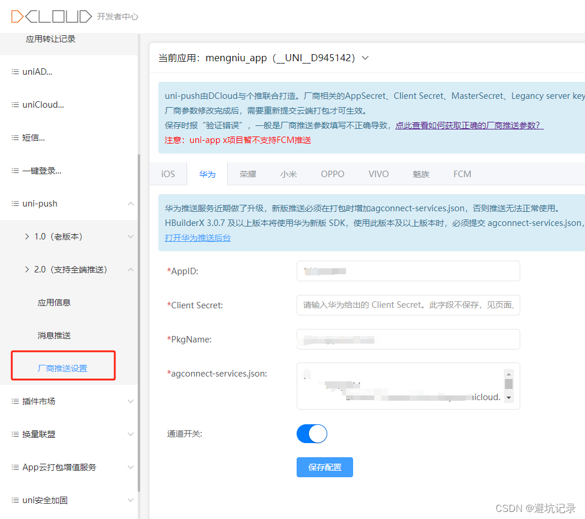Click the arrow before 1.0（老版本）
585x519 pixels.
pos(27,237)
